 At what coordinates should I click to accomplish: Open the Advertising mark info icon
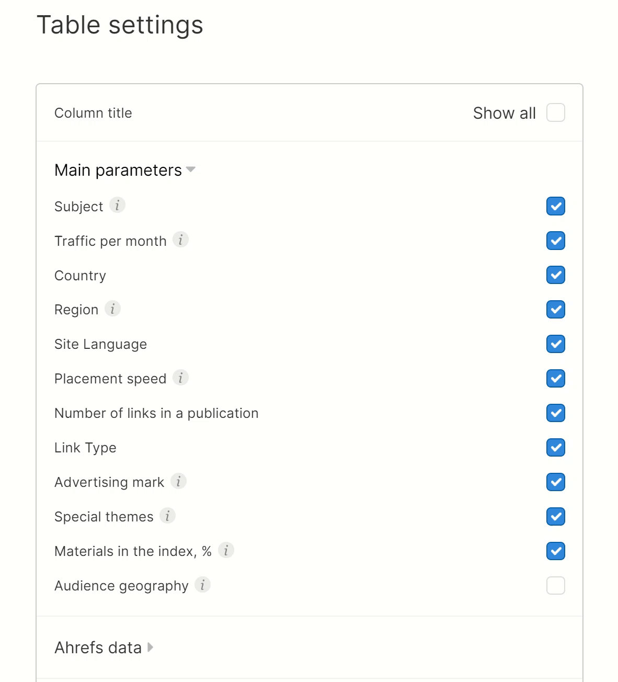(178, 481)
